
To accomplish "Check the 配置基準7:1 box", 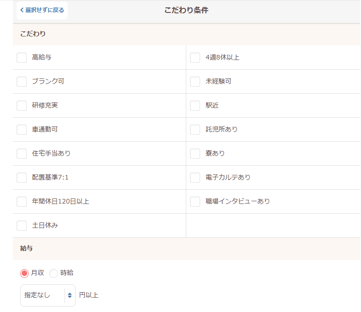I will coord(22,178).
